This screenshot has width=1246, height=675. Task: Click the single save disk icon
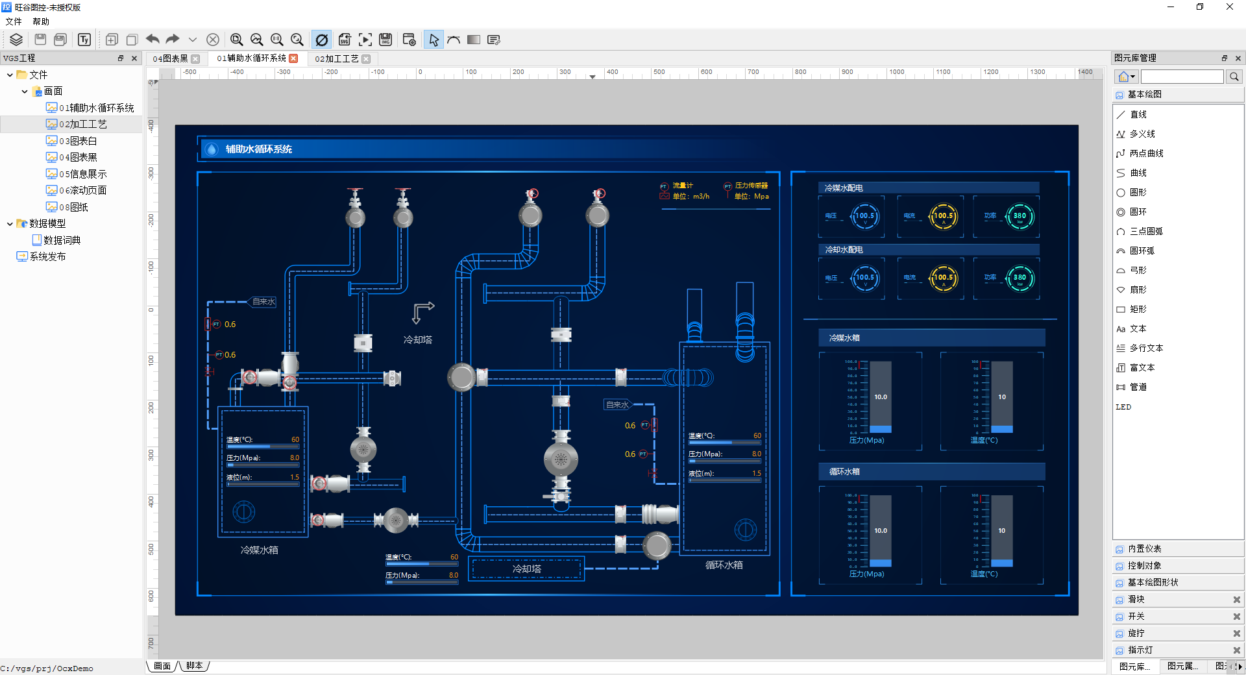(40, 40)
